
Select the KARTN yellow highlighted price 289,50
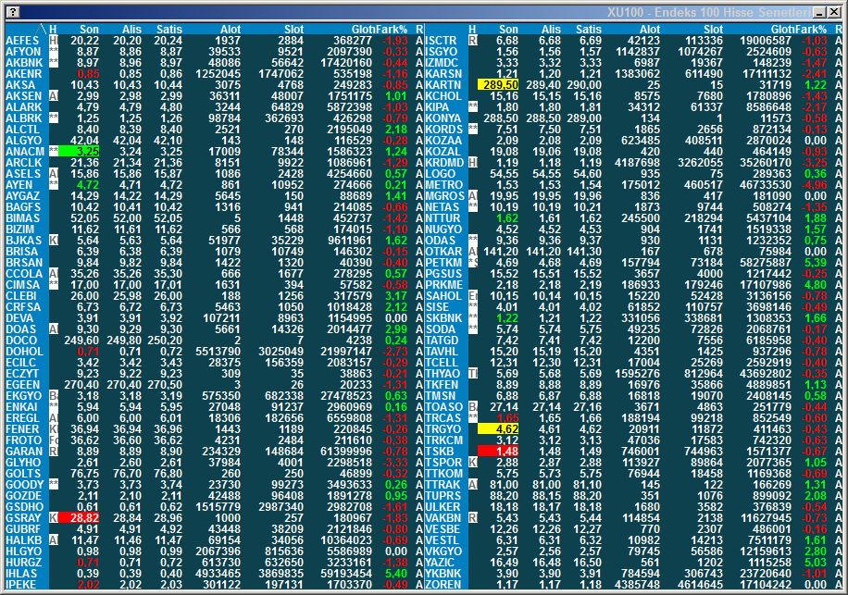tap(498, 85)
